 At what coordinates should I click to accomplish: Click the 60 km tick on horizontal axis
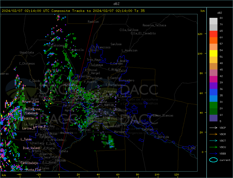point(118,175)
